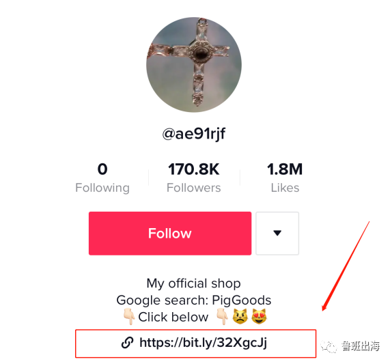Click the 'My official shop' bio line
Screen dimensions: 392x364
[194, 283]
